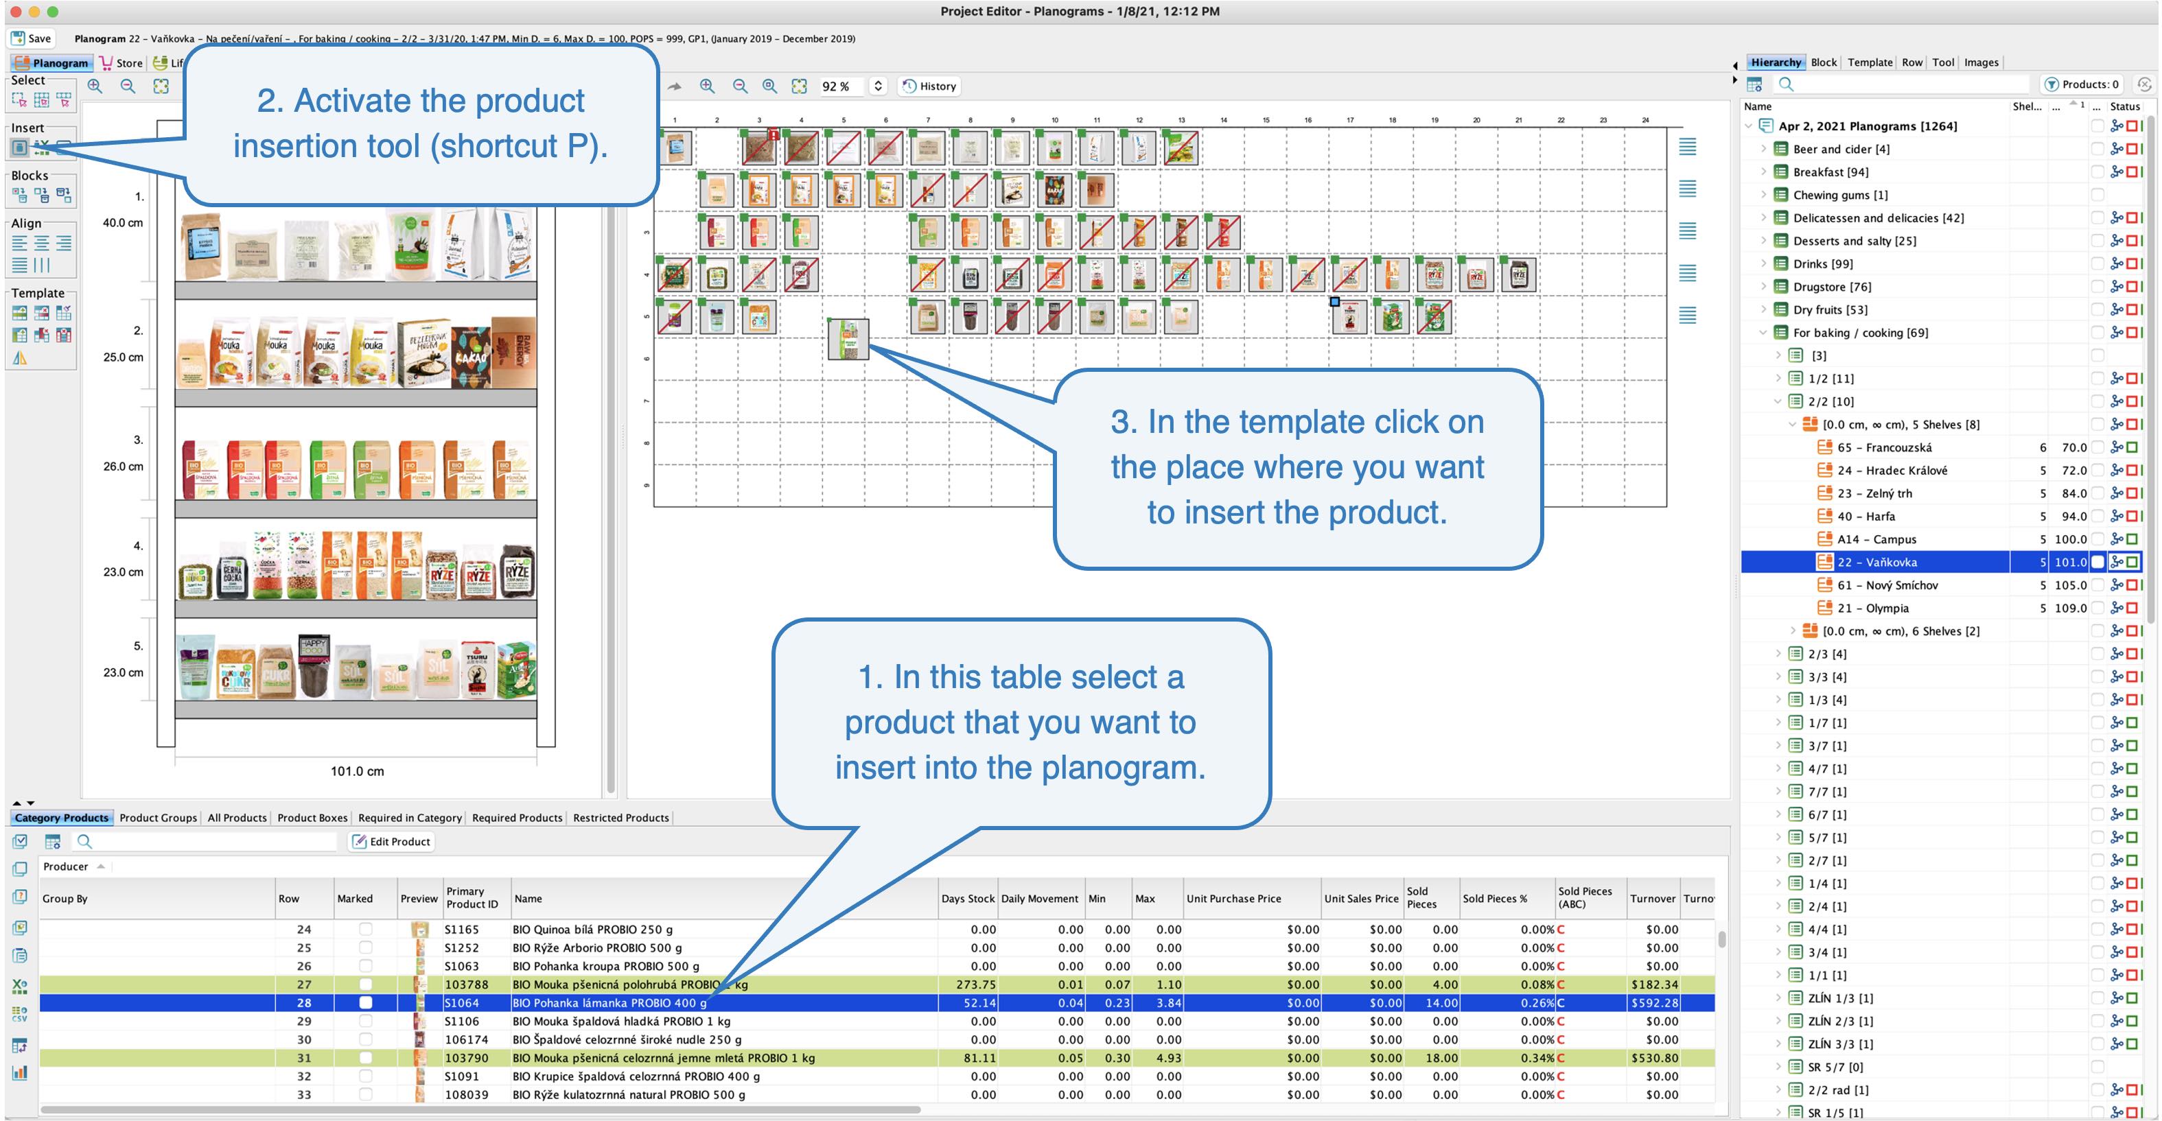Image resolution: width=2162 pixels, height=1121 pixels.
Task: Collapse the For baking / cooking category
Action: pos(1763,332)
